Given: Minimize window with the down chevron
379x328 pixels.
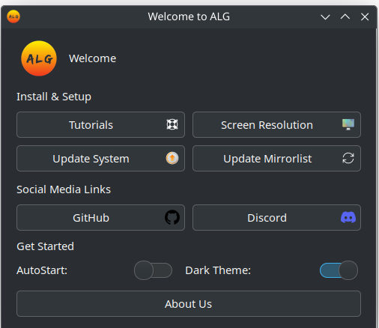Looking at the screenshot, I should (325, 17).
